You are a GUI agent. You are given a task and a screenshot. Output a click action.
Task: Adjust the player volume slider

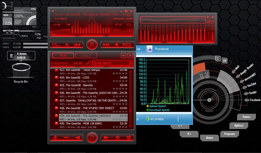coord(60,32)
